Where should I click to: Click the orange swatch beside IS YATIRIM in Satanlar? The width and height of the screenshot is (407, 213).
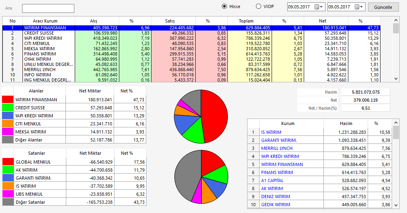pos(8,186)
